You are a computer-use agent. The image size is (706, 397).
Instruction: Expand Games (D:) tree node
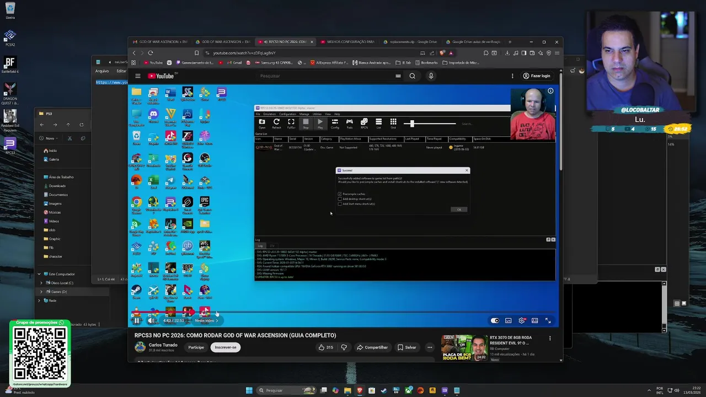(x=41, y=292)
